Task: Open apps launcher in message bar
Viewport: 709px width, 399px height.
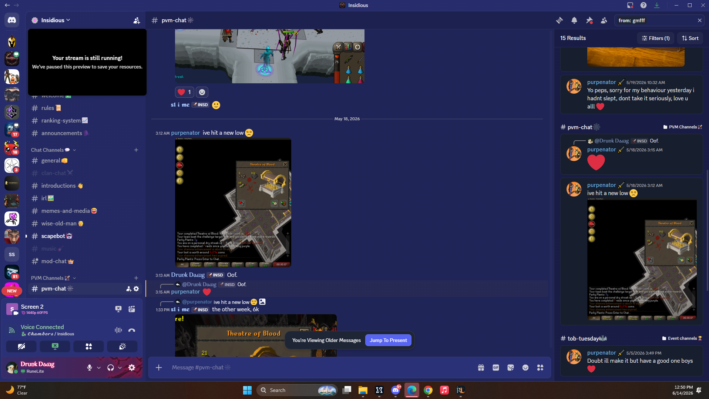Action: pos(540,368)
